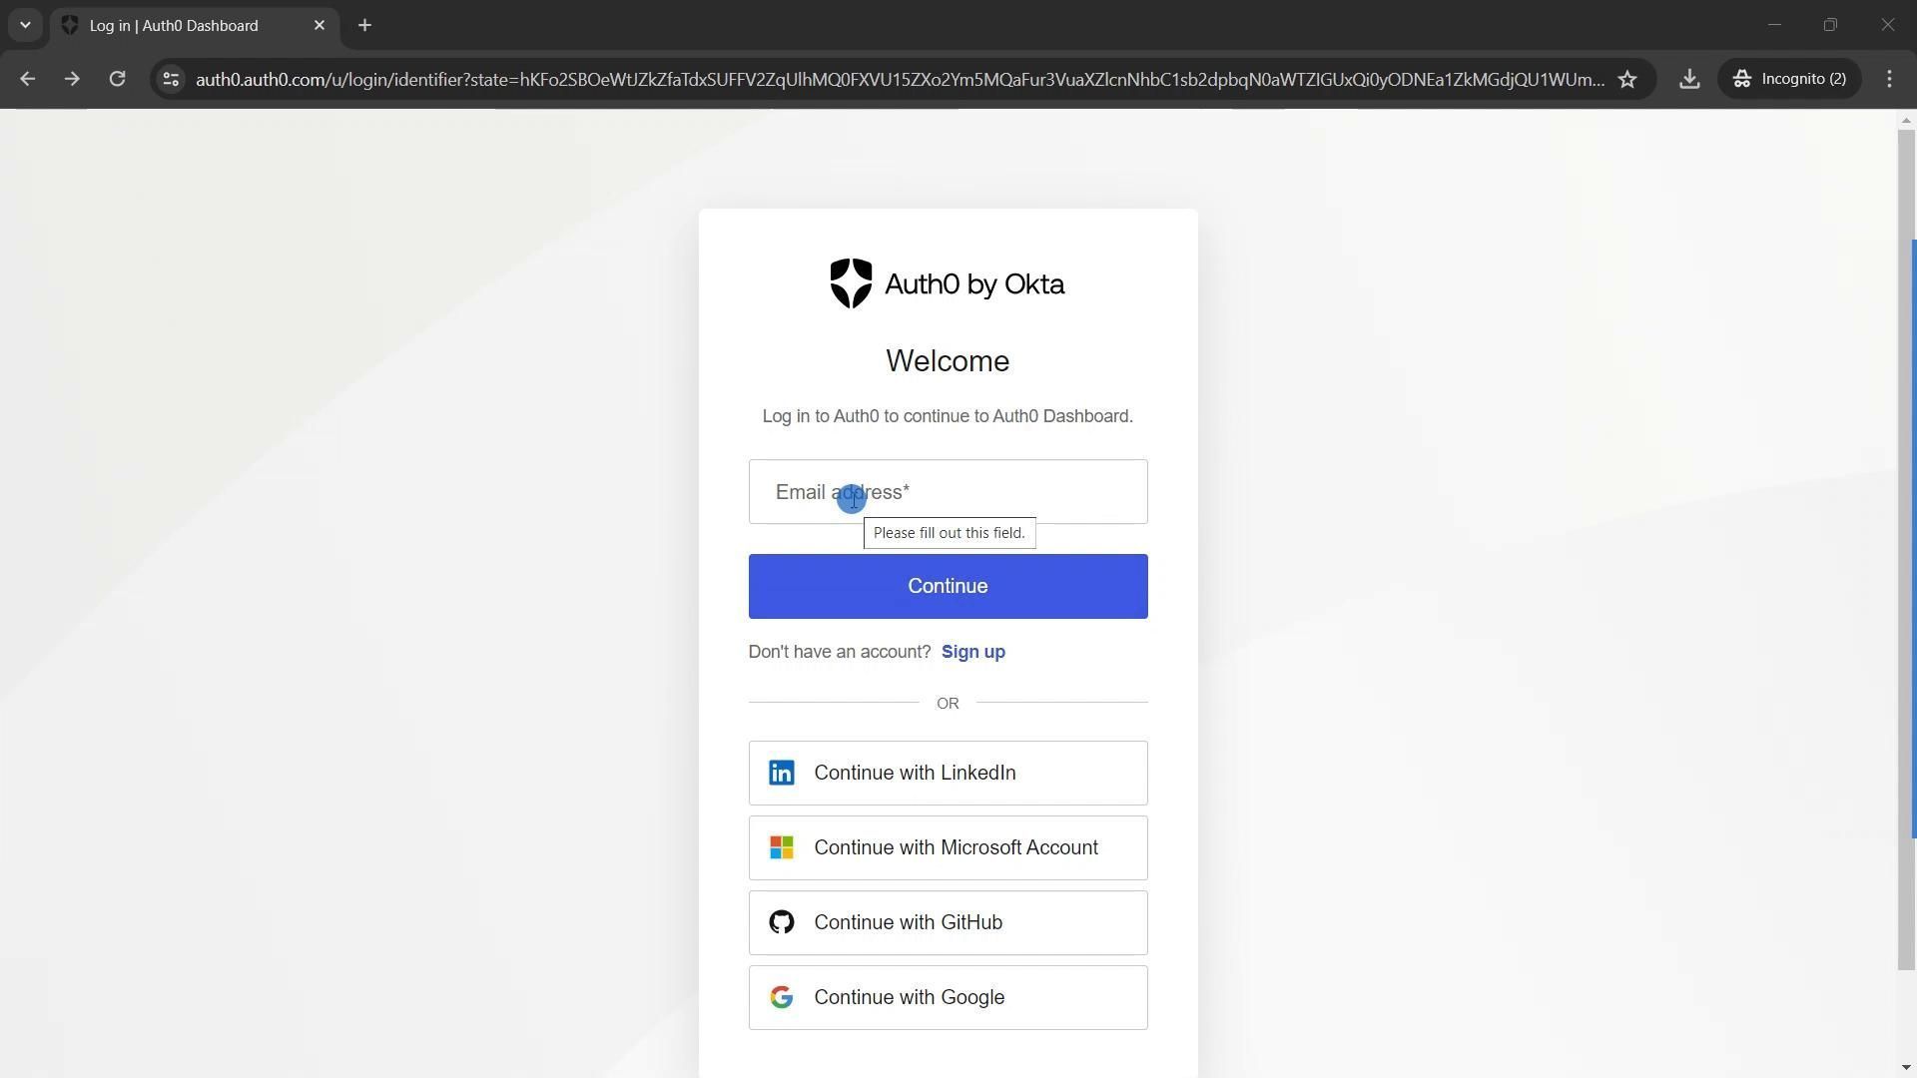
Task: Follow the Sign up link
Action: (972, 652)
